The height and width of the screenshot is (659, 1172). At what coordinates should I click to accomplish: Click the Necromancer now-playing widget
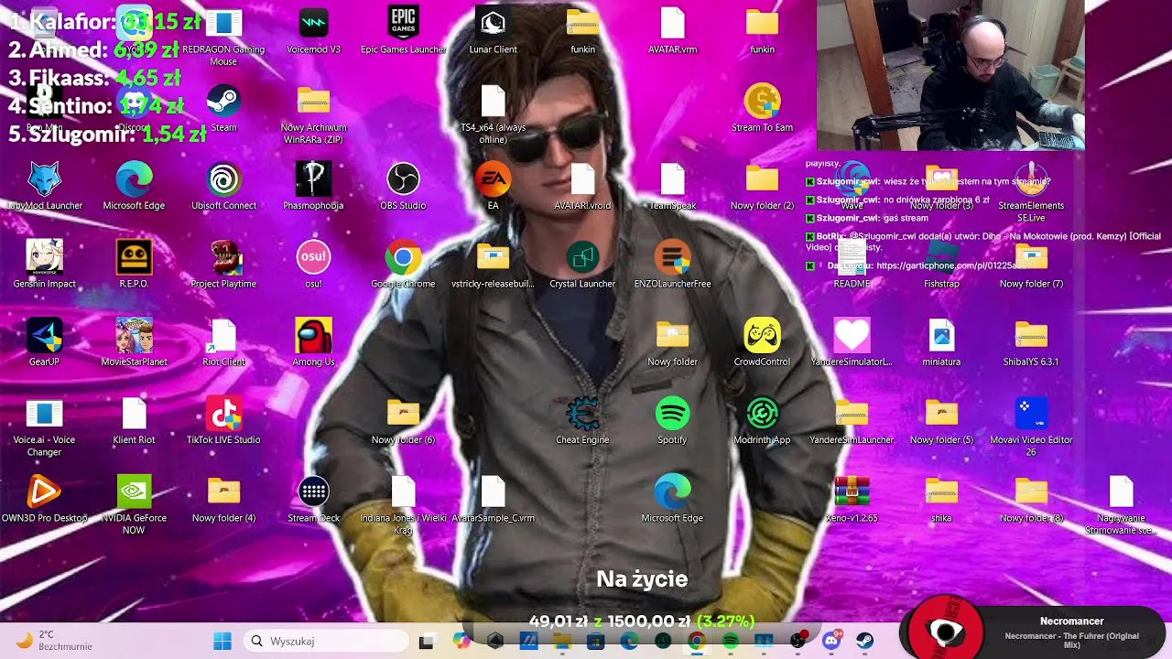(1035, 632)
